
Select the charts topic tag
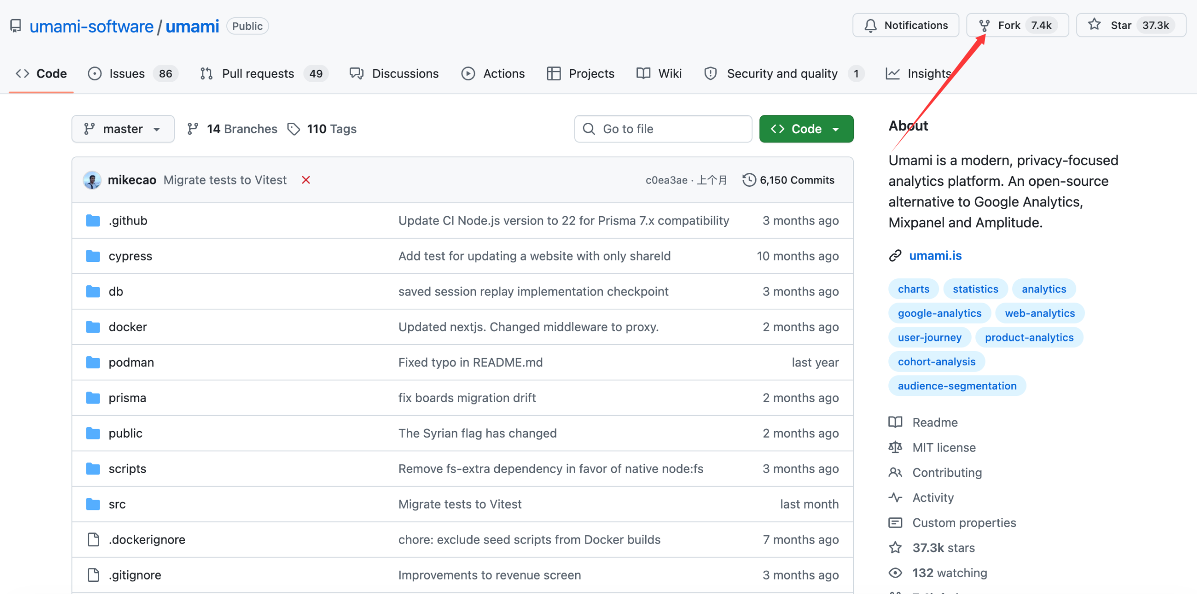(x=914, y=289)
